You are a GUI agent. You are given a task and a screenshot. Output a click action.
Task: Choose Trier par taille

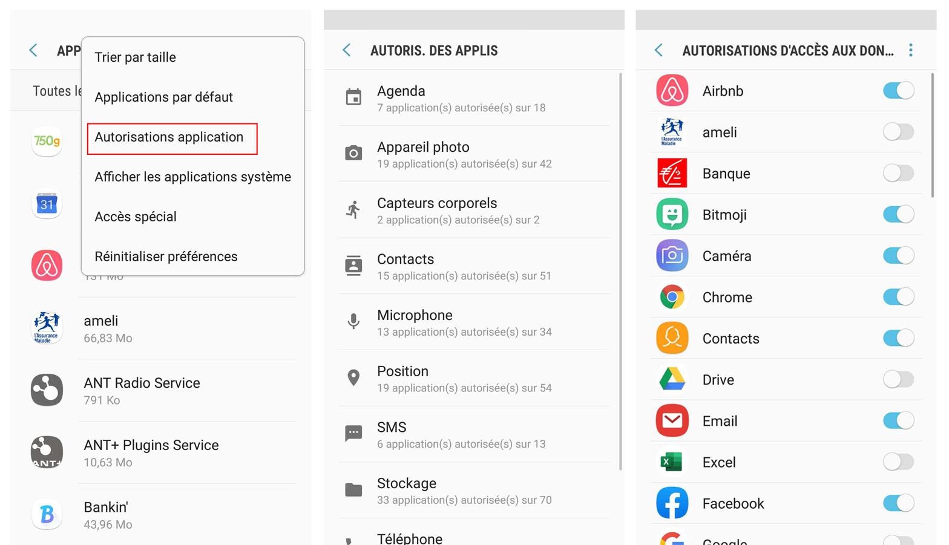point(135,57)
